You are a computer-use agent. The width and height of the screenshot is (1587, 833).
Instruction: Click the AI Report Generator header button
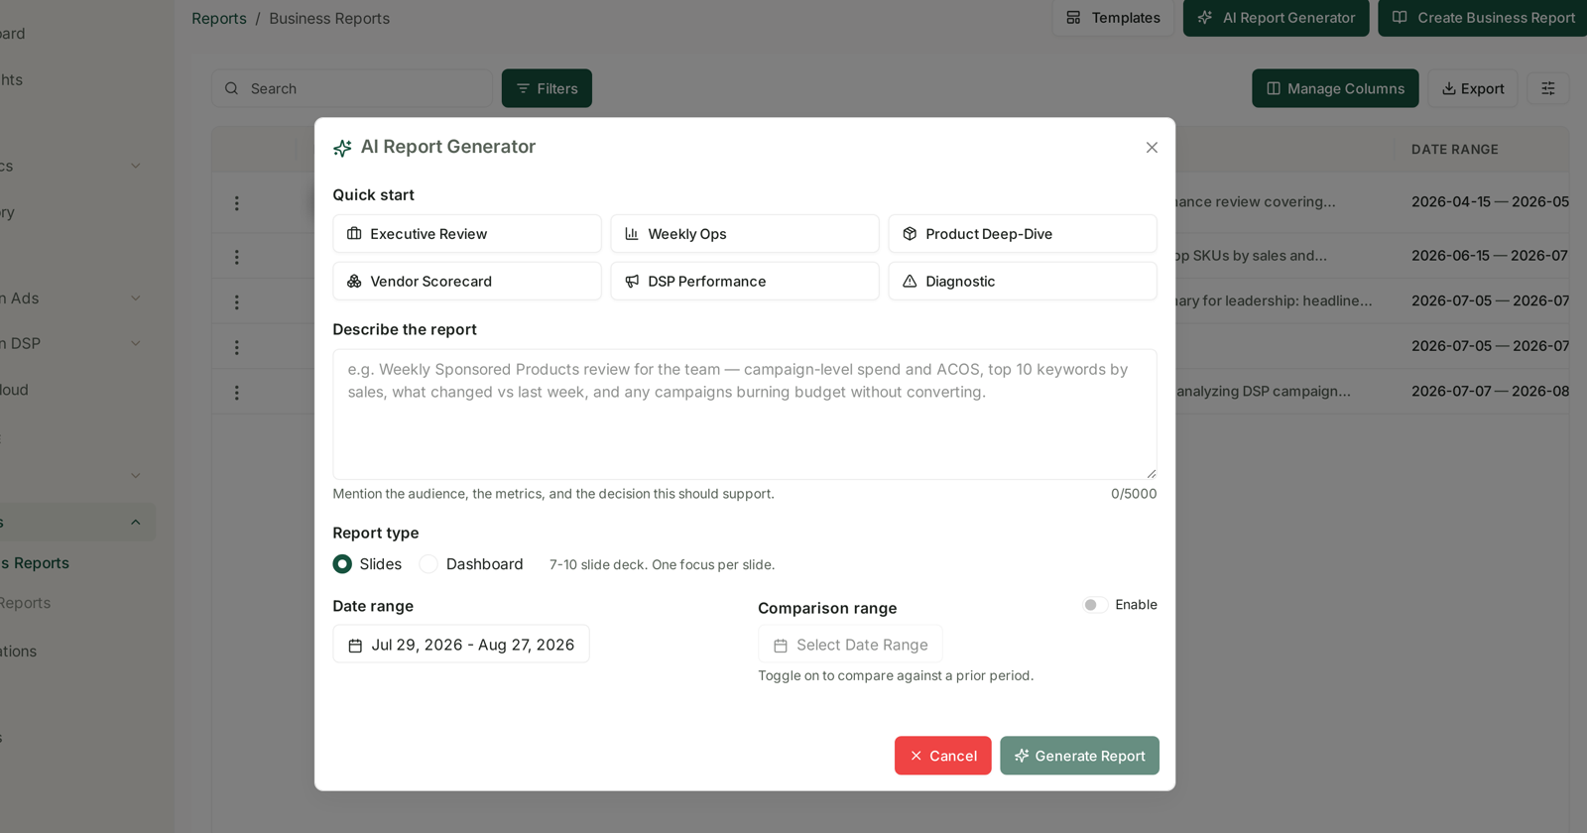click(x=1277, y=18)
